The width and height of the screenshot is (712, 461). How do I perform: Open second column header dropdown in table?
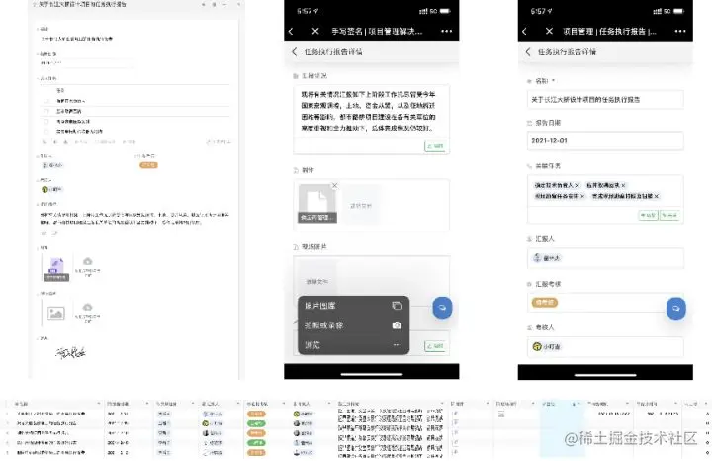(x=146, y=404)
